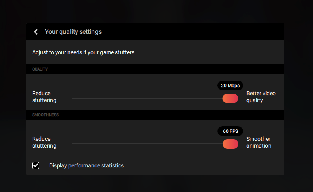Viewport: 313px width, 192px height.
Task: Click the Your quality settings title
Action: [x=73, y=32]
